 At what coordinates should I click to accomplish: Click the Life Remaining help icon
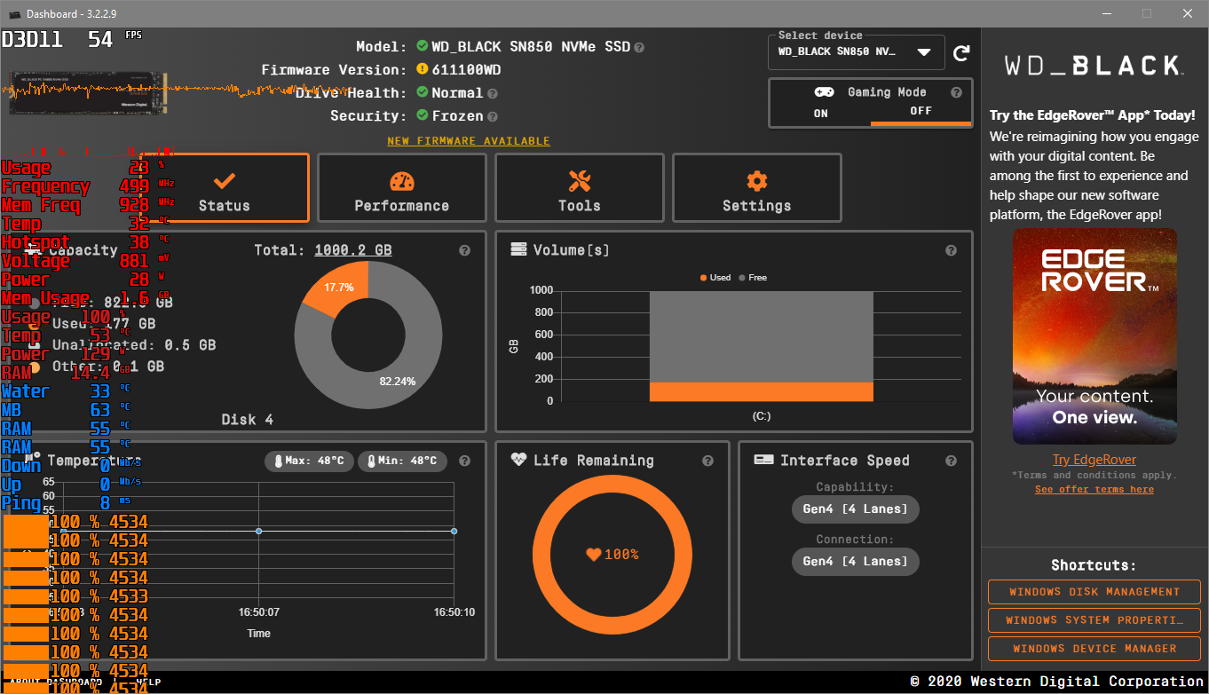[707, 461]
